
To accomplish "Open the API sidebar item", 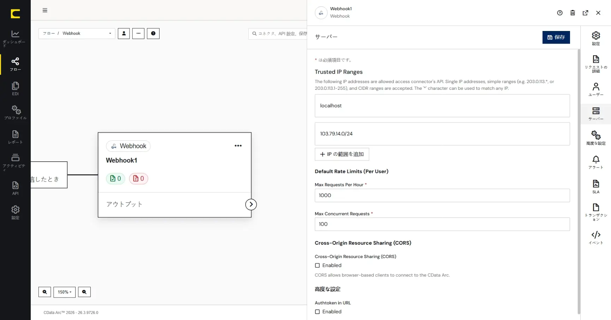I will [x=15, y=188].
